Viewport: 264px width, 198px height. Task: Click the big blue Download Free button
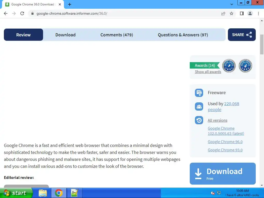coord(222,174)
